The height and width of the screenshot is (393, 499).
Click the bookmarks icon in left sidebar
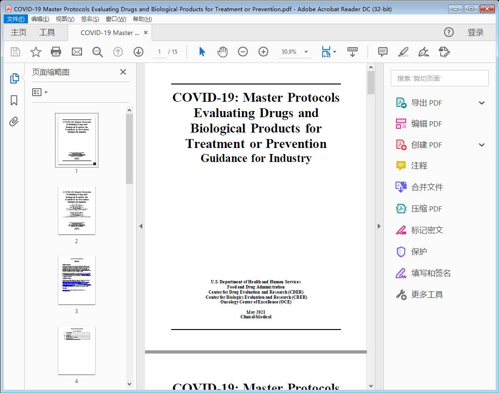(14, 101)
